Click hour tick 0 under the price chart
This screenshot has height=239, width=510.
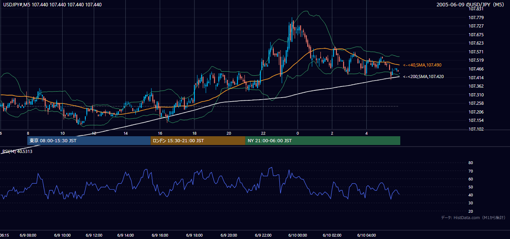coord(298,133)
